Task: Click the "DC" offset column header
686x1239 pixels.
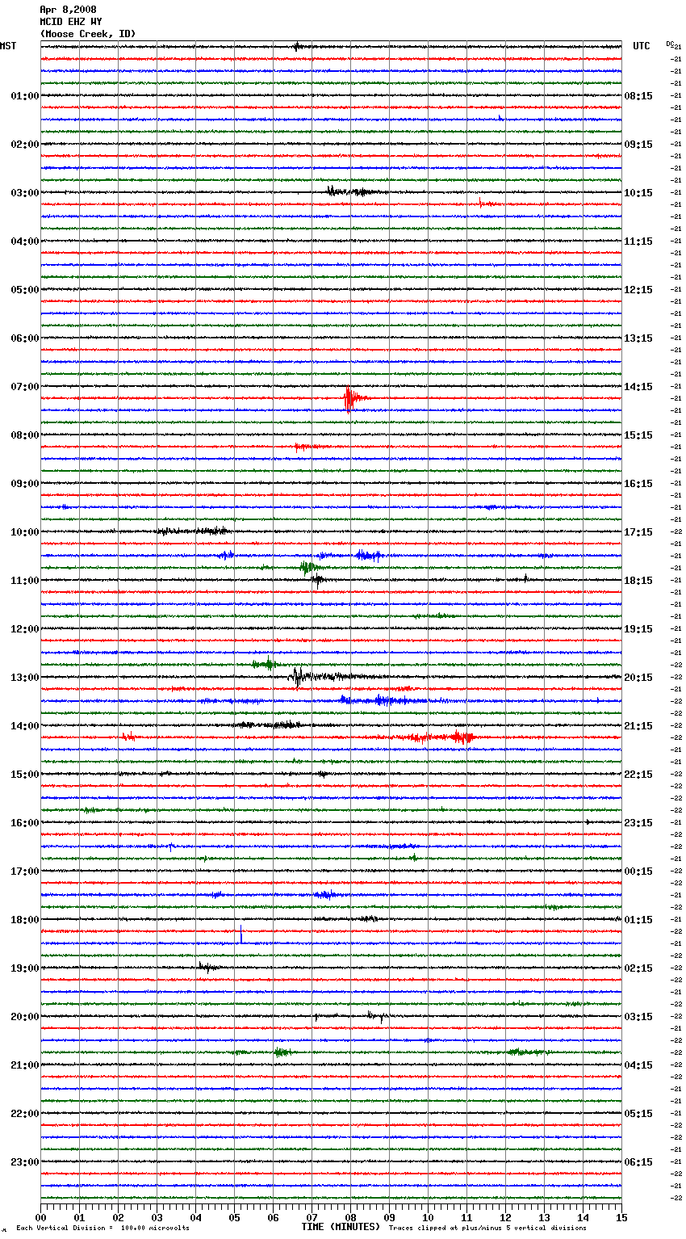Action: [x=670, y=44]
